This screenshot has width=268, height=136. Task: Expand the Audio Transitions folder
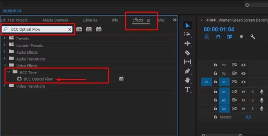click(x=4, y=58)
